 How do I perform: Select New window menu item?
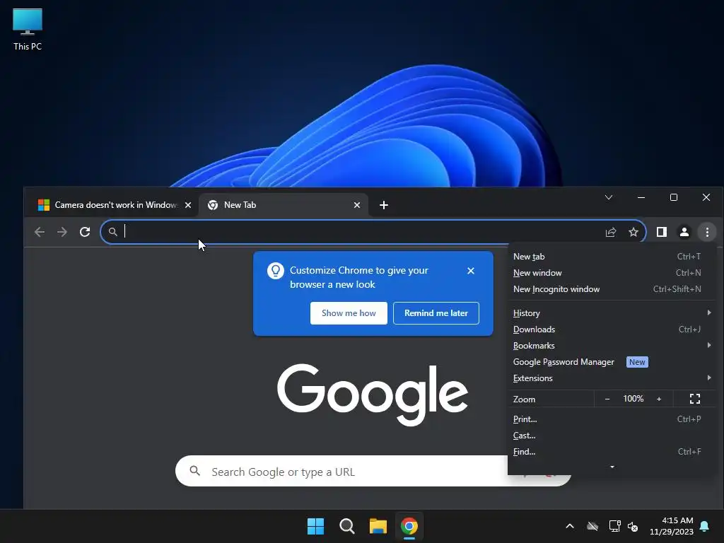click(x=612, y=273)
